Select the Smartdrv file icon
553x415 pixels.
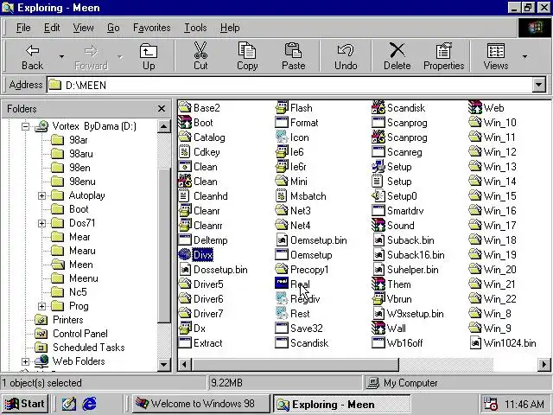(x=378, y=211)
